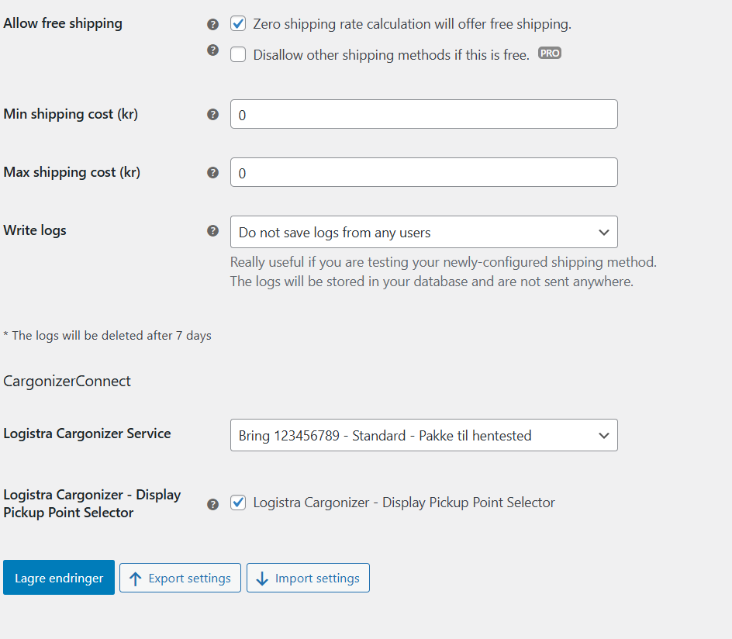This screenshot has height=639, width=732.
Task: Uncheck Zero shipping rate free shipping checkbox
Action: point(238,24)
